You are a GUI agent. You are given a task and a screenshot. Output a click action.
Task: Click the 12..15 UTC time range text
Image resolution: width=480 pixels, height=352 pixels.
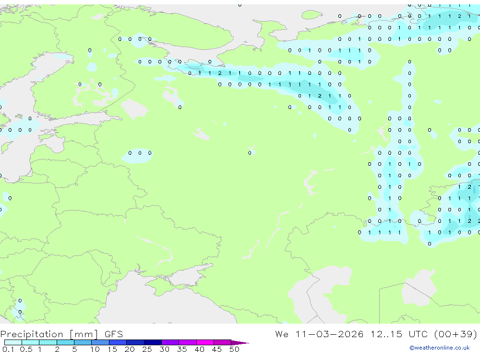tap(399, 334)
